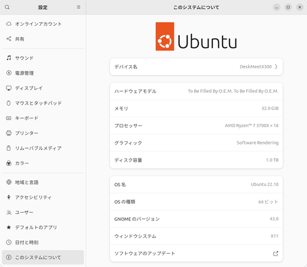Open the hamburger menu in settings sidebar
This screenshot has height=267, width=307.
tap(79, 7)
